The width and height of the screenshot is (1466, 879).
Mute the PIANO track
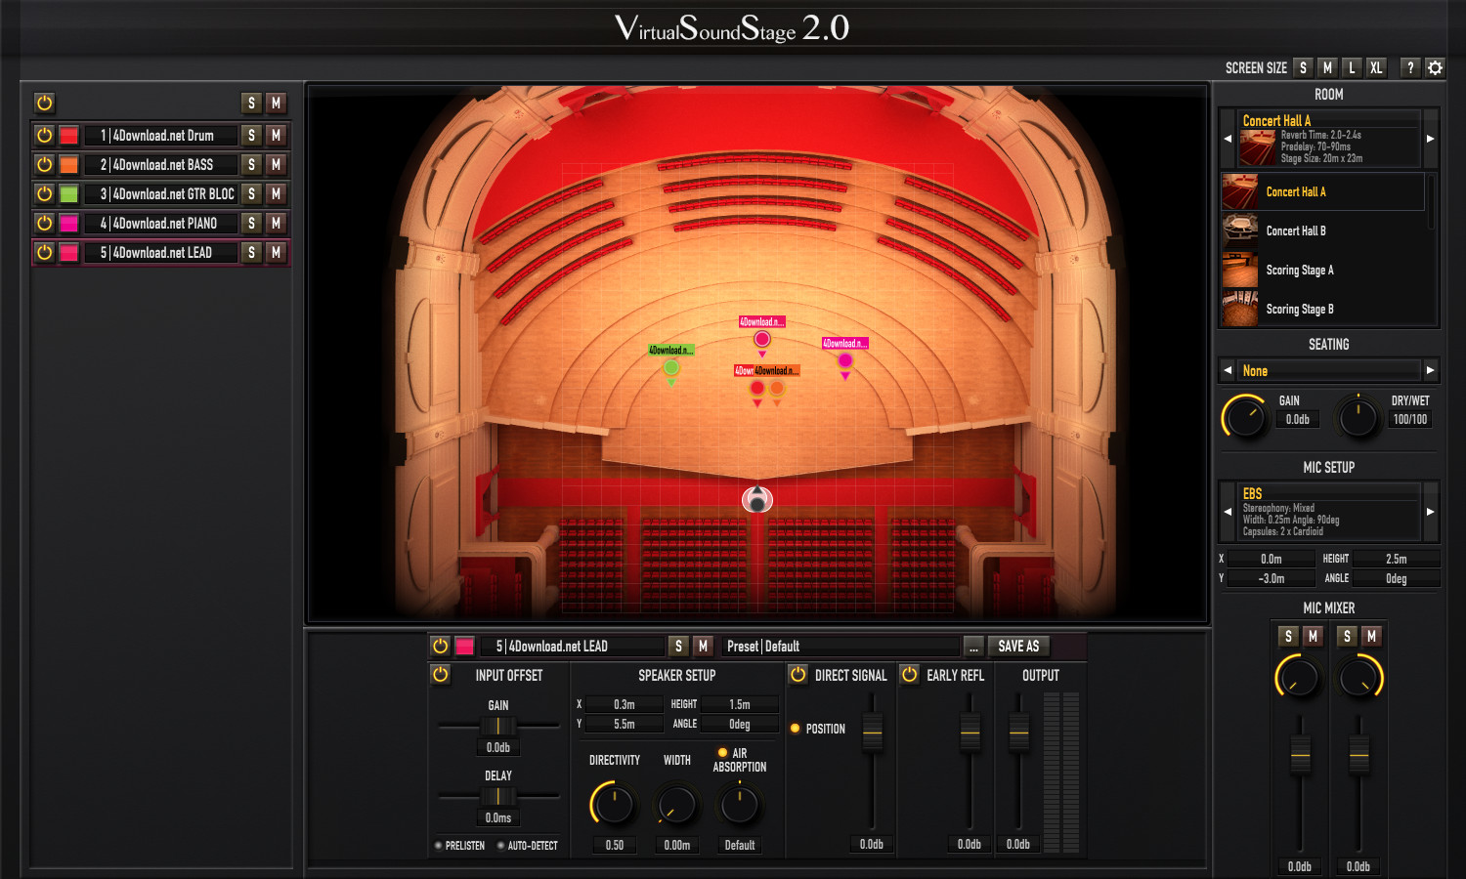276,223
